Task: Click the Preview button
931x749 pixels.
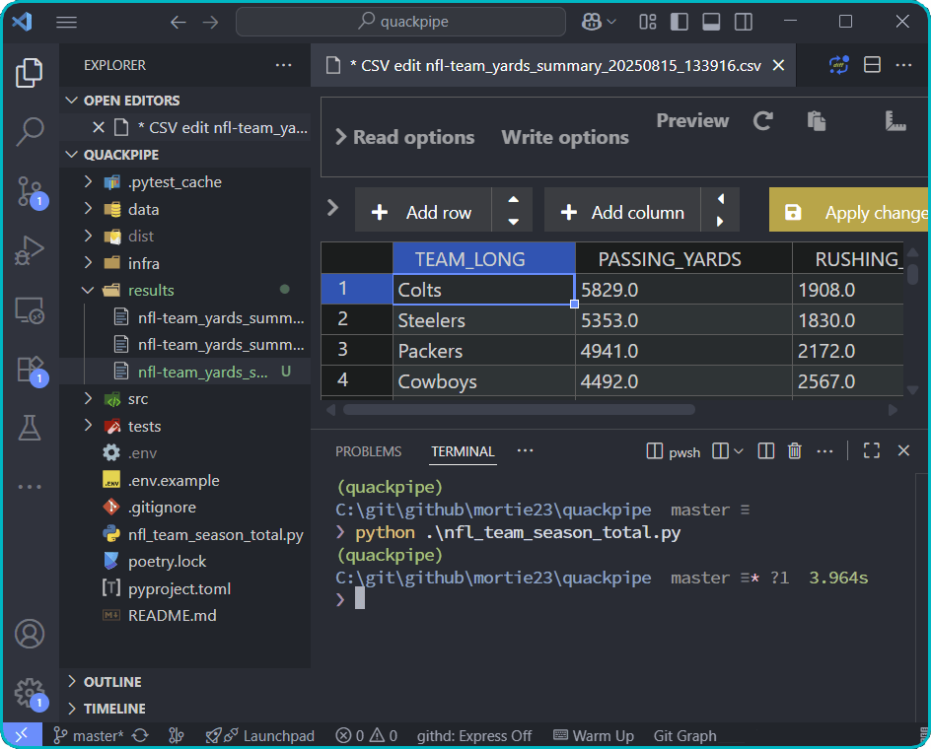Action: (692, 120)
